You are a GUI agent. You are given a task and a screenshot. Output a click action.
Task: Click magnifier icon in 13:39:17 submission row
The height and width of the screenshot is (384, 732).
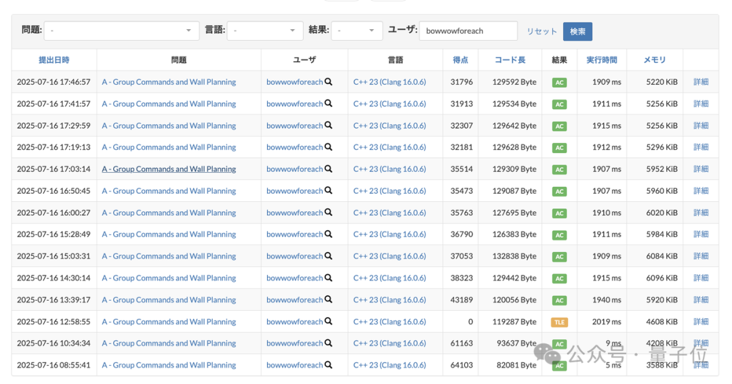point(329,299)
